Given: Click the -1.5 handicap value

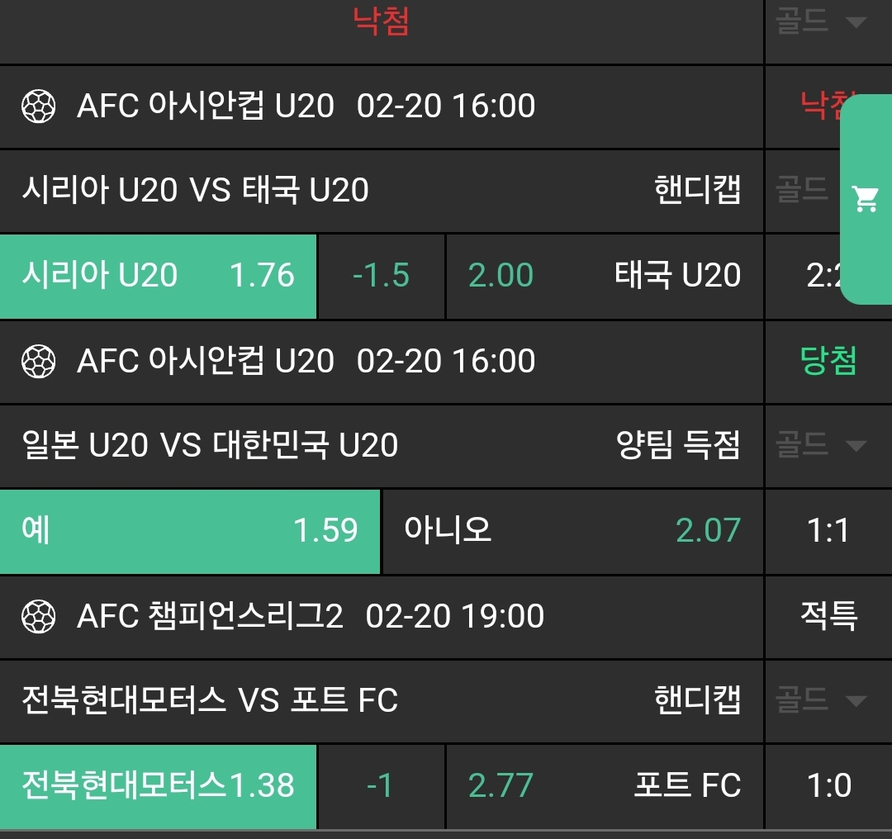Looking at the screenshot, I should coord(381,276).
